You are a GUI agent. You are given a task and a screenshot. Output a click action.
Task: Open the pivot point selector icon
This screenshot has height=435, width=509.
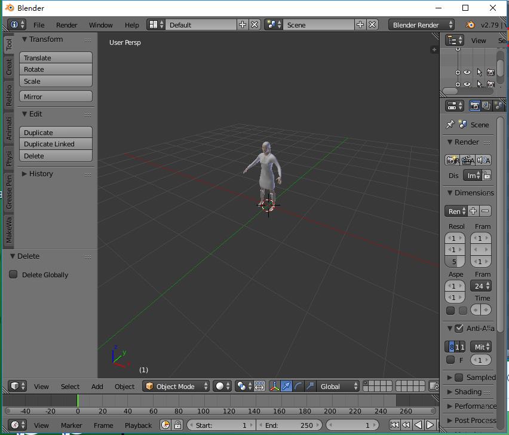coord(244,387)
